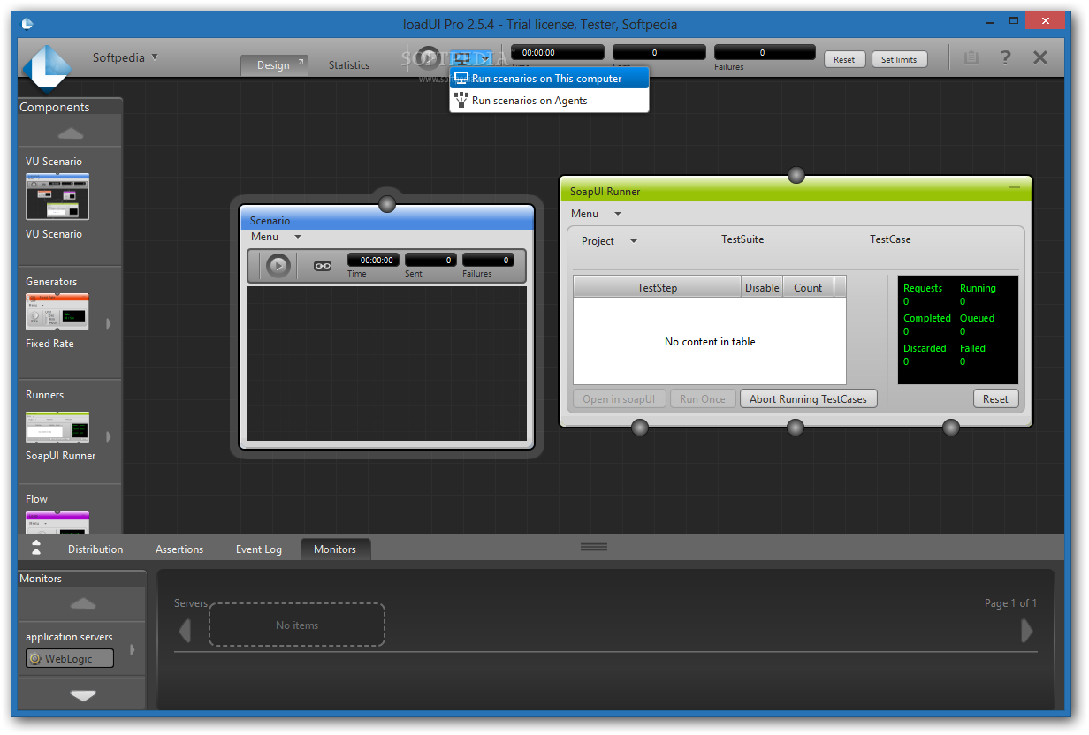Sort by TestStep column header
Image resolution: width=1089 pixels, height=735 pixels.
[657, 287]
